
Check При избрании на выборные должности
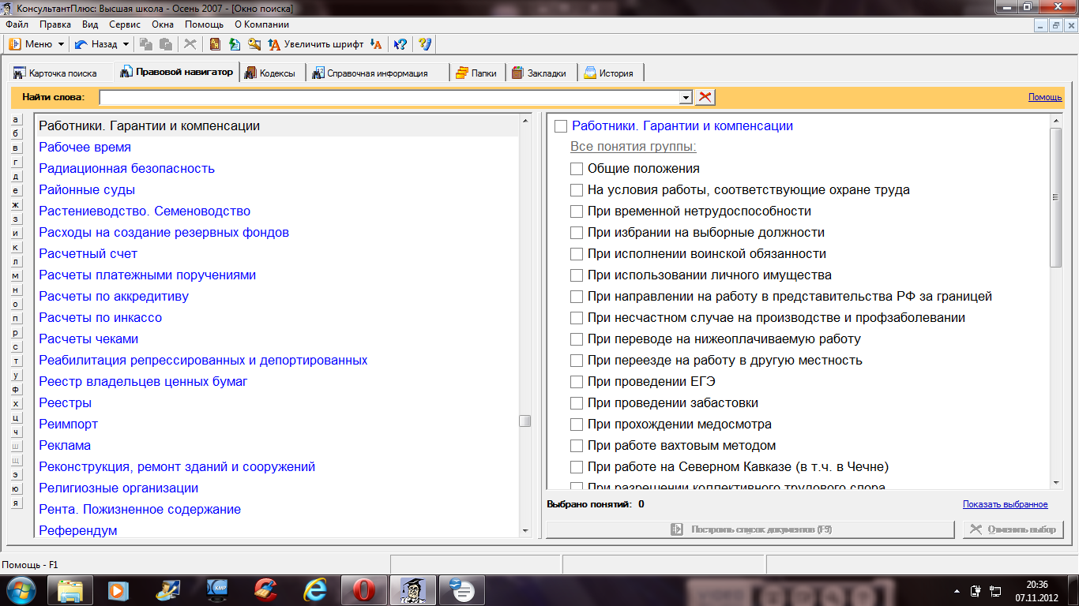click(x=577, y=233)
